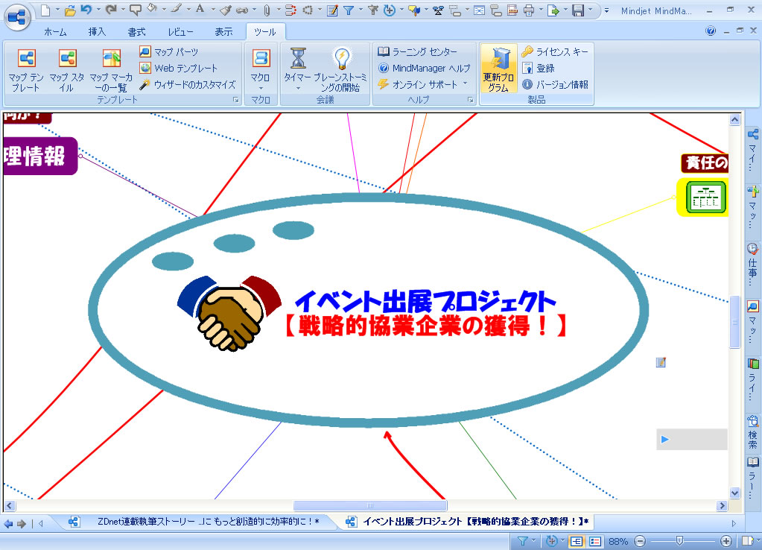Open the Library (ライ) side panel
Image resolution: width=762 pixels, height=550 pixels.
753,380
